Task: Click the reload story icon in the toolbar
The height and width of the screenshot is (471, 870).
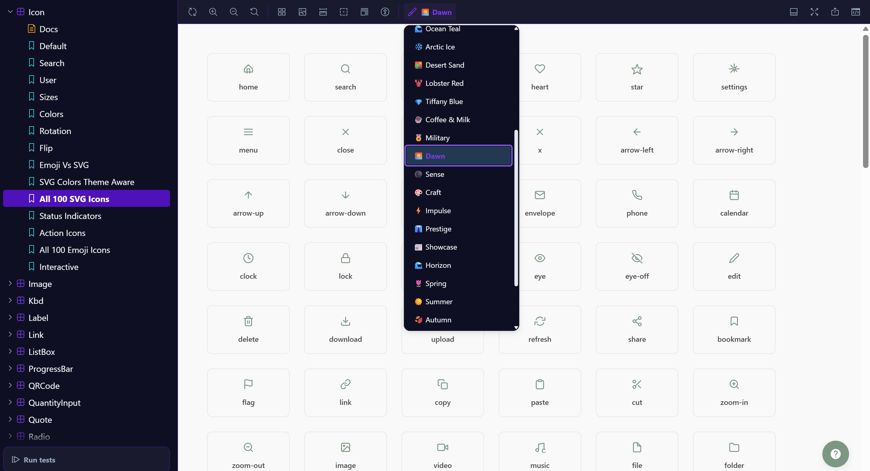Action: click(192, 12)
